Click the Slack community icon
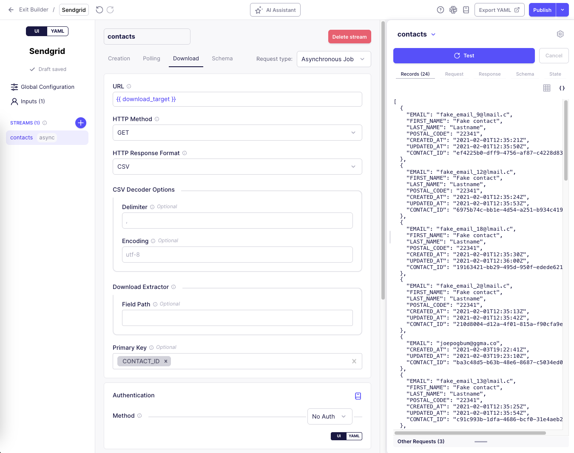Screen dimensions: 574x453 coord(453,10)
